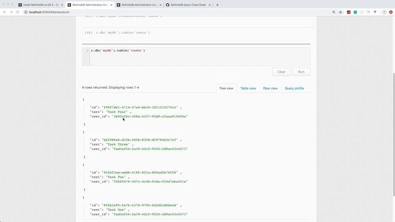Viewport: 395px width, 222px height.
Task: Close the active RethinkDB Administration Console tab
Action: 111,5
